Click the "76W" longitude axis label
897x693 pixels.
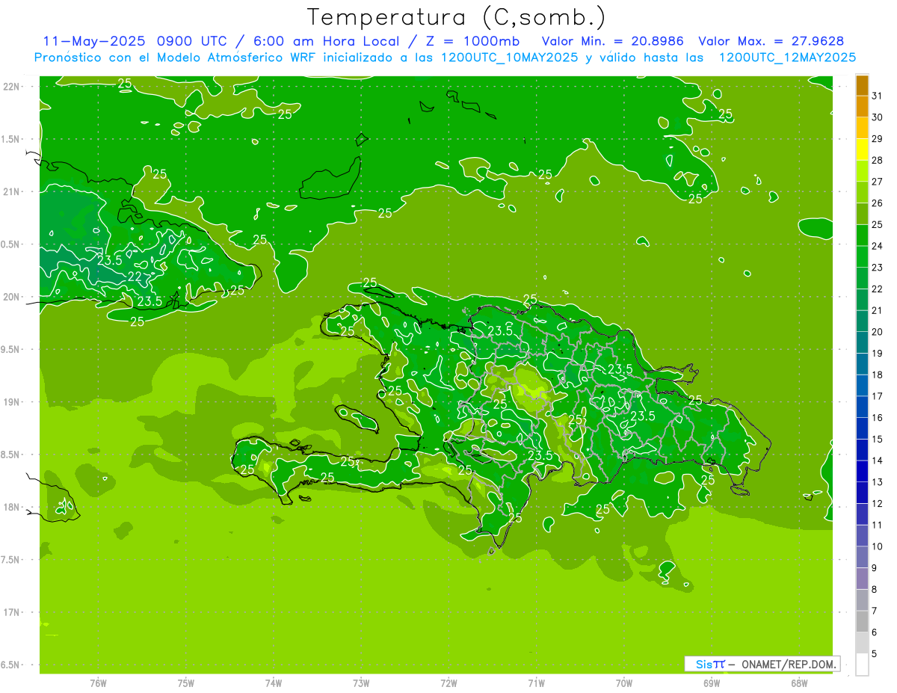98,683
